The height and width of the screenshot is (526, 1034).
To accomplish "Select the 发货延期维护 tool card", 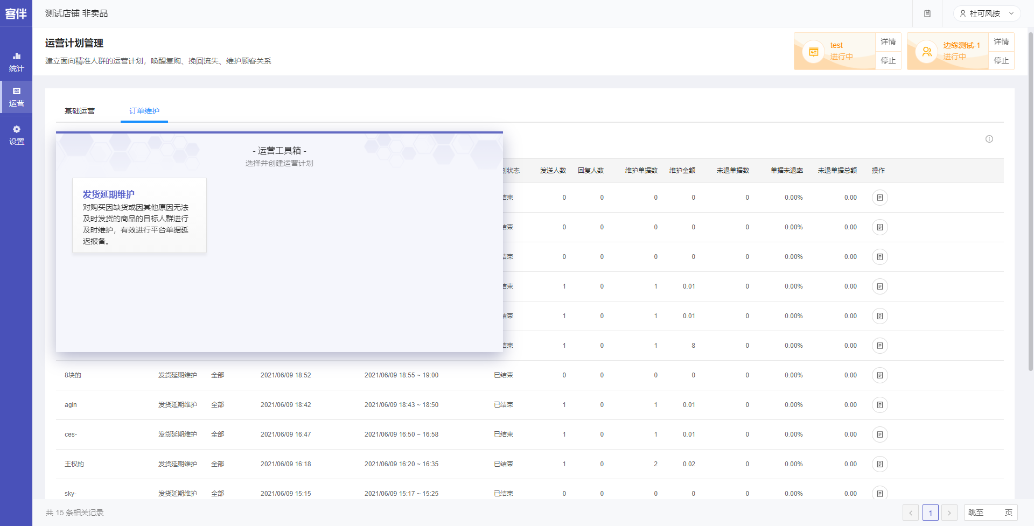I will click(x=139, y=215).
